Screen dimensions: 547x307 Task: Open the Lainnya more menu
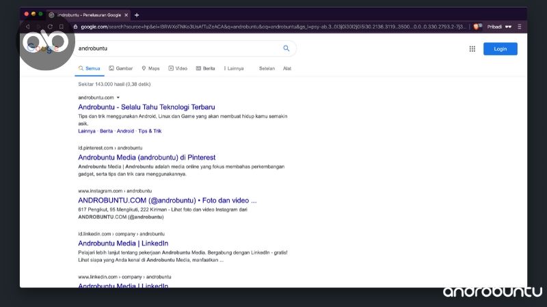[x=234, y=68]
